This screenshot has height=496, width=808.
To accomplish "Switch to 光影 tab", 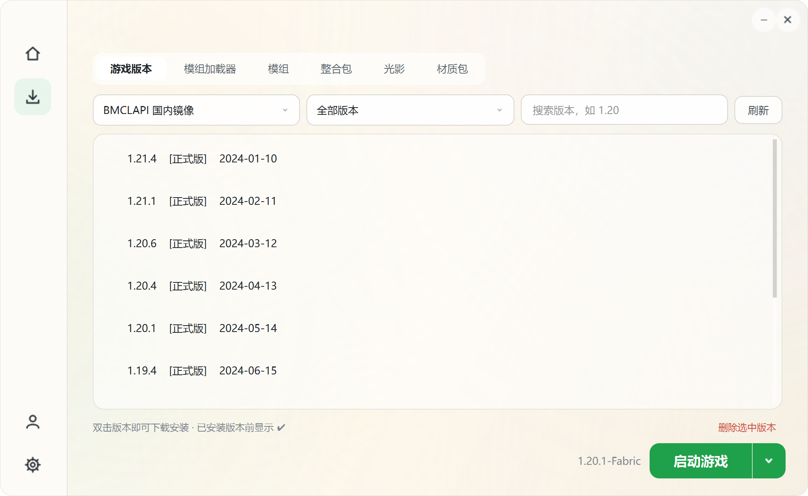I will (394, 69).
